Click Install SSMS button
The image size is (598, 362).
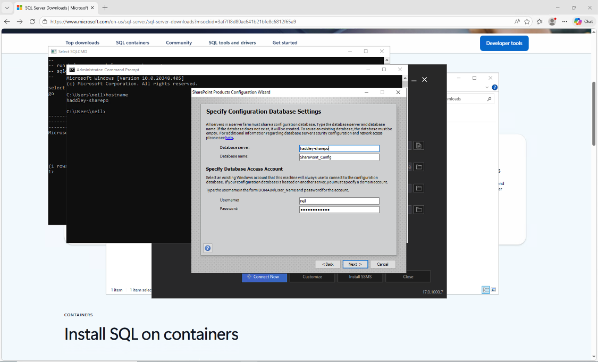pyautogui.click(x=360, y=276)
